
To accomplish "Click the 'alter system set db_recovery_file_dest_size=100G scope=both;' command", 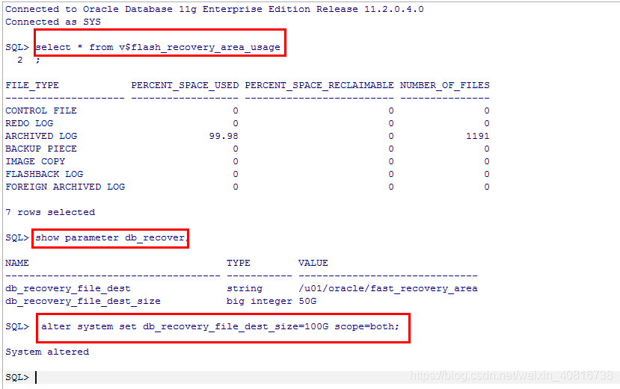I will (220, 326).
